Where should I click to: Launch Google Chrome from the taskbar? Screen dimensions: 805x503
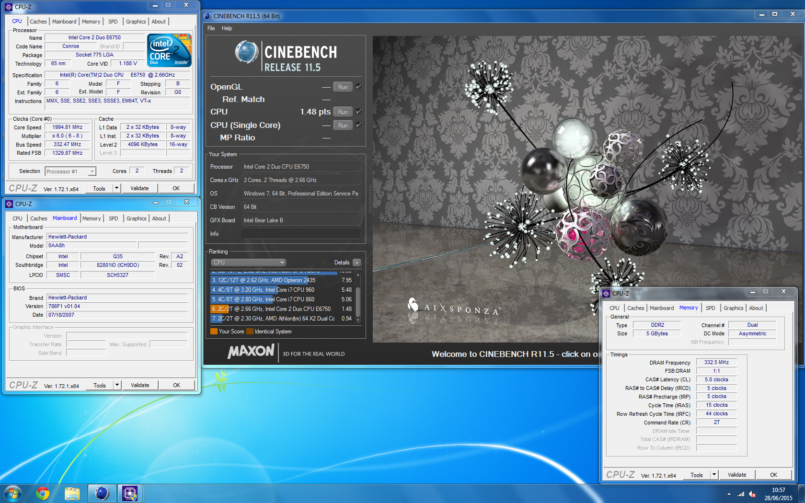pyautogui.click(x=43, y=493)
